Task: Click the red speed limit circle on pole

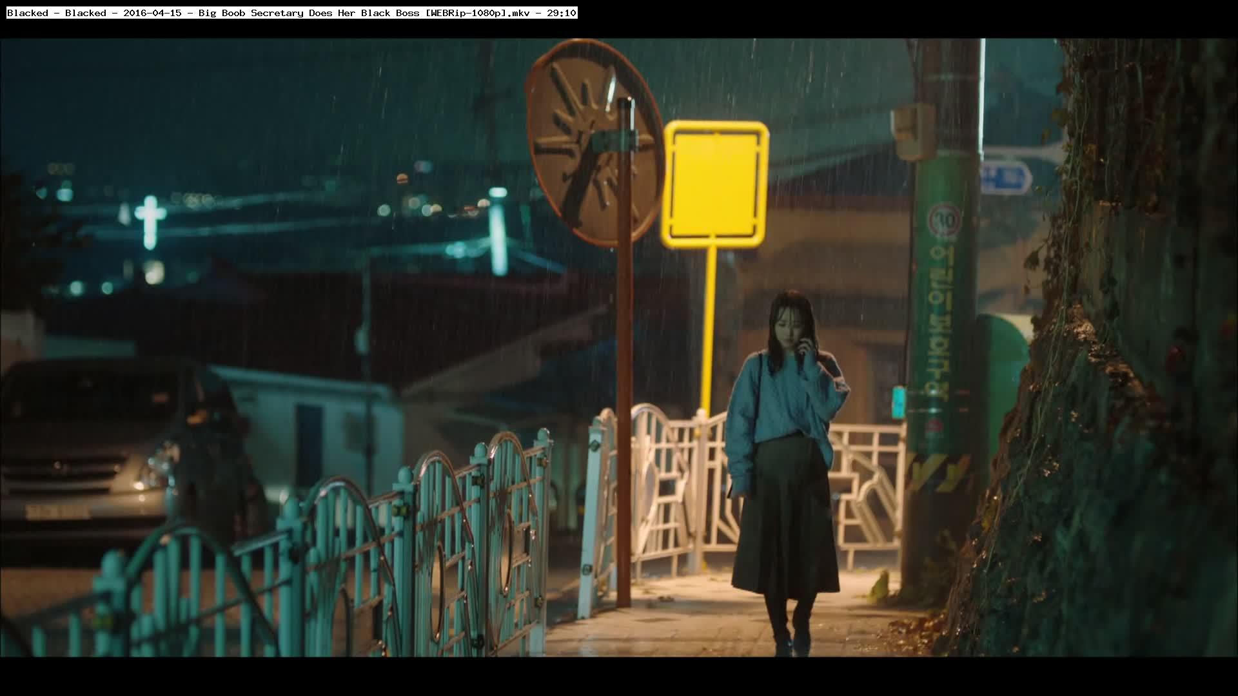Action: 944,220
